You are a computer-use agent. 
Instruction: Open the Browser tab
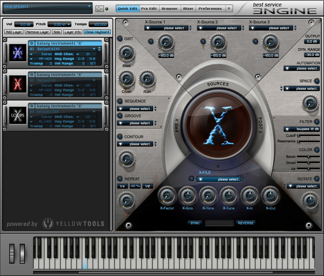170,9
